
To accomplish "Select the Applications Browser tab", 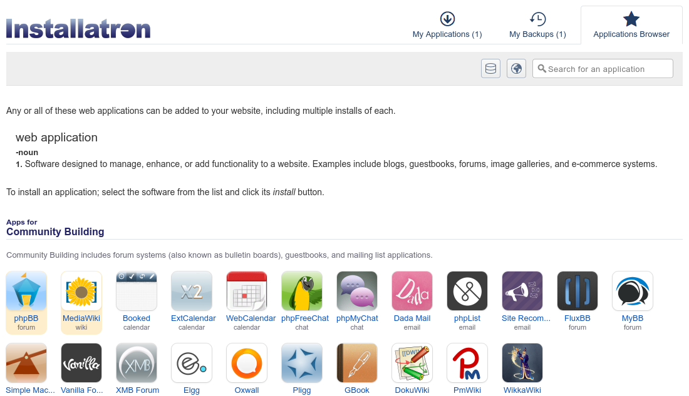I will (631, 26).
